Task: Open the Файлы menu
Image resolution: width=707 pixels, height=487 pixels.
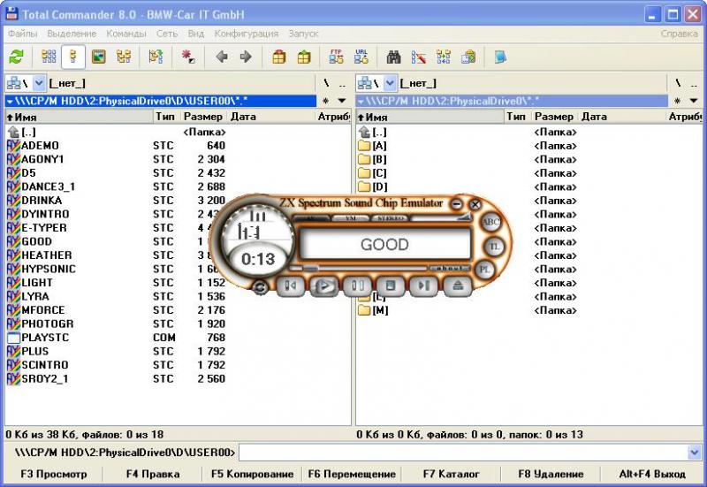Action: (x=23, y=34)
